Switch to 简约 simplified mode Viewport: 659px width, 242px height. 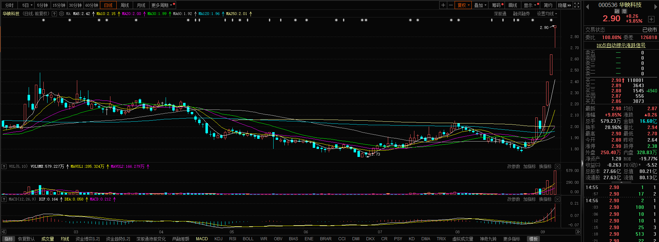(548, 5)
